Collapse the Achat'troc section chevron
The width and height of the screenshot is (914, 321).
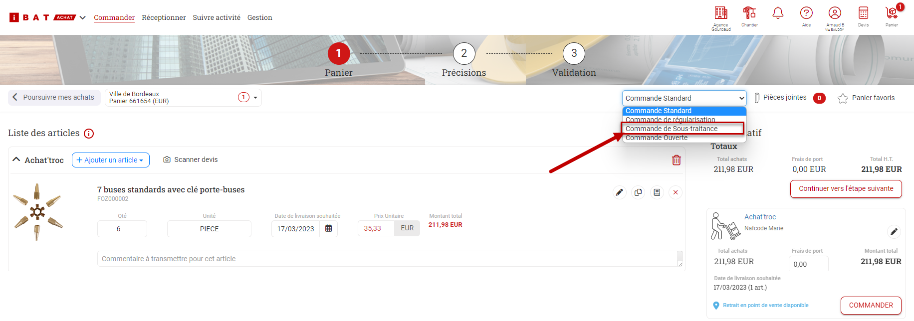(16, 160)
